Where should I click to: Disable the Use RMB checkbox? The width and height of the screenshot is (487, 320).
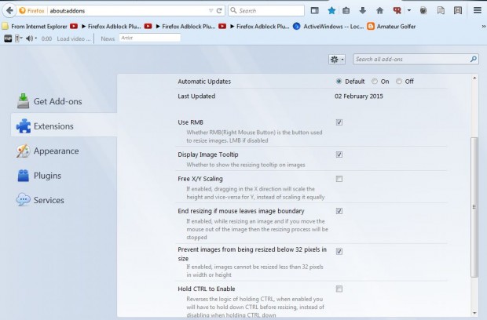pyautogui.click(x=339, y=122)
